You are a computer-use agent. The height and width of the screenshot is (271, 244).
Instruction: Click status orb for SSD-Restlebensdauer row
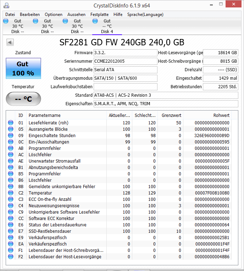(x=11, y=231)
